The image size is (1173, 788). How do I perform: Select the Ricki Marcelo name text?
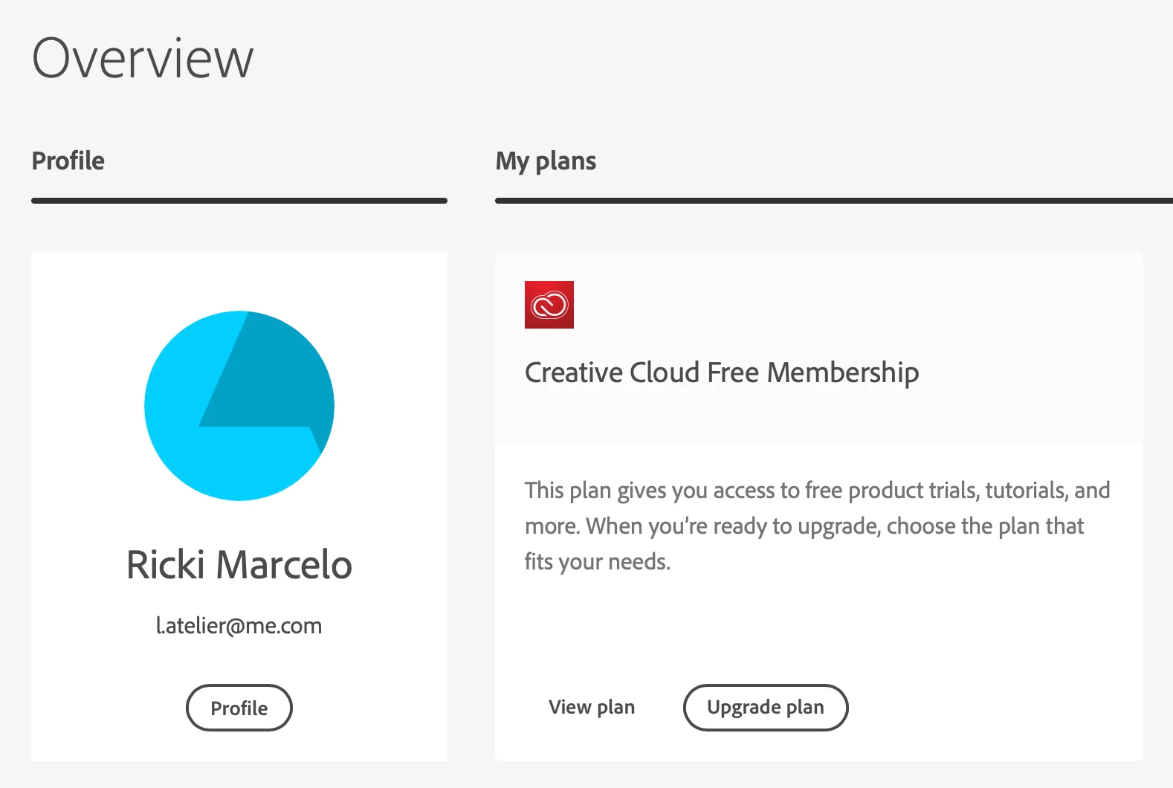(239, 564)
